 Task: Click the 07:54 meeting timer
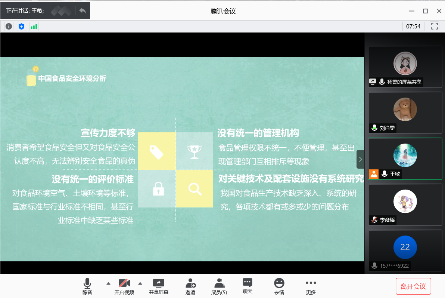pyautogui.click(x=413, y=26)
